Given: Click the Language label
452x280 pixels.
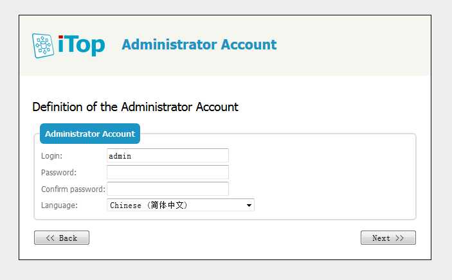Looking at the screenshot, I should pyautogui.click(x=59, y=206).
